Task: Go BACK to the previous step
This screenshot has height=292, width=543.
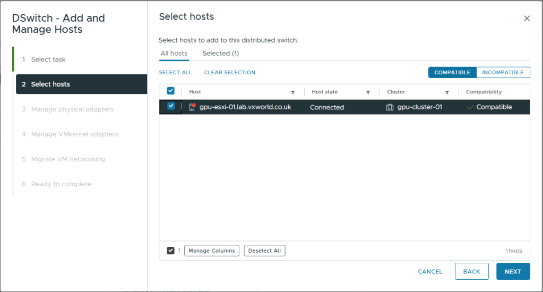Action: [x=471, y=271]
